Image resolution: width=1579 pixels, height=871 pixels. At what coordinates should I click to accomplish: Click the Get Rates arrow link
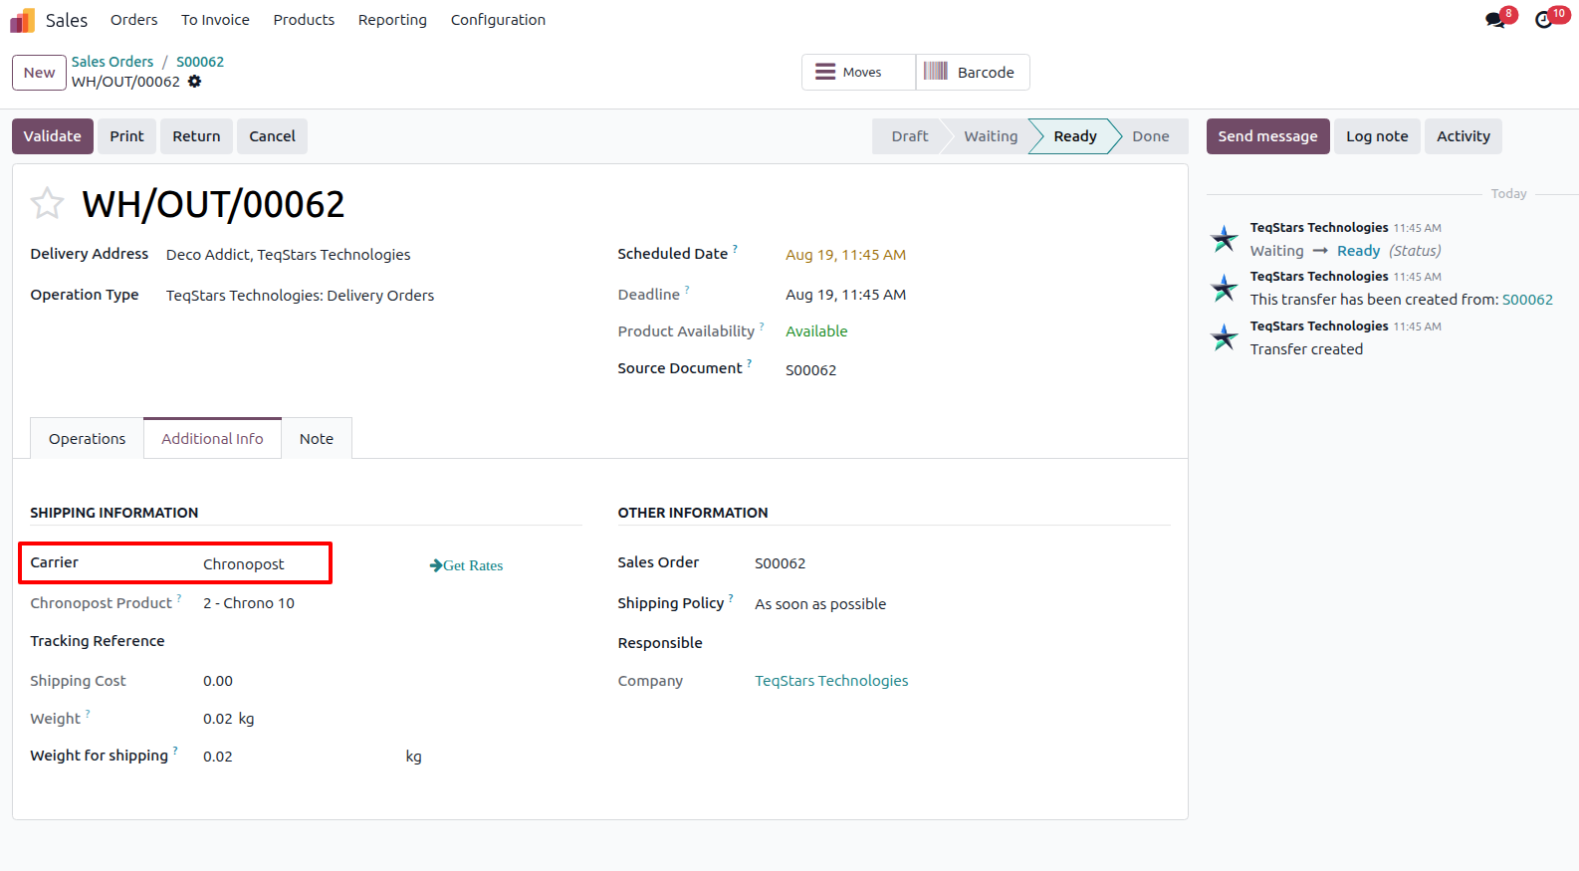[x=466, y=565]
